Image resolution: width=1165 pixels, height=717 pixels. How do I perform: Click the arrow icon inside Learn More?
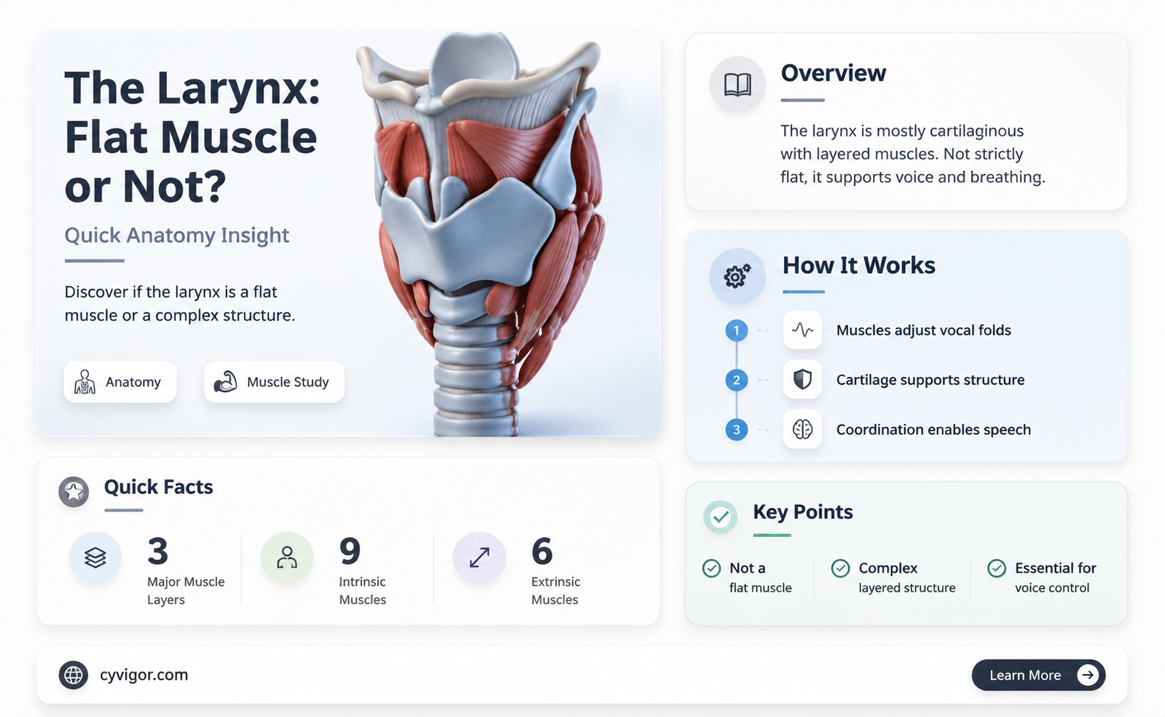(x=1088, y=675)
